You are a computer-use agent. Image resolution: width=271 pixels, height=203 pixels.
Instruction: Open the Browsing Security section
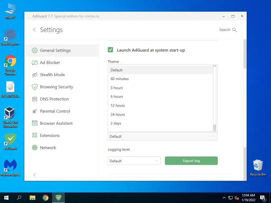(x=61, y=87)
